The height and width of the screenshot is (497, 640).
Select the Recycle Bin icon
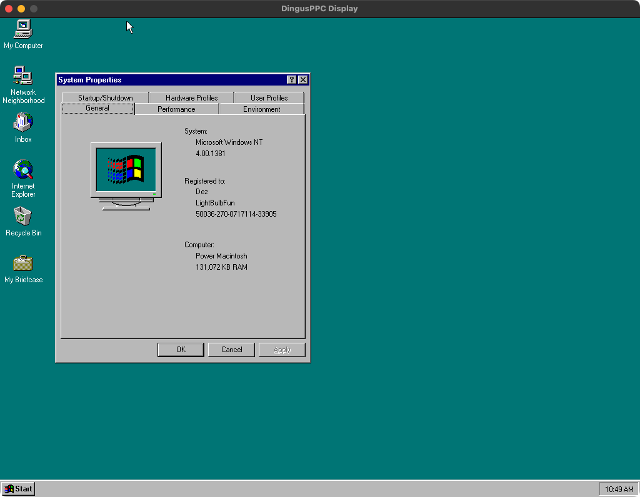[x=23, y=222]
